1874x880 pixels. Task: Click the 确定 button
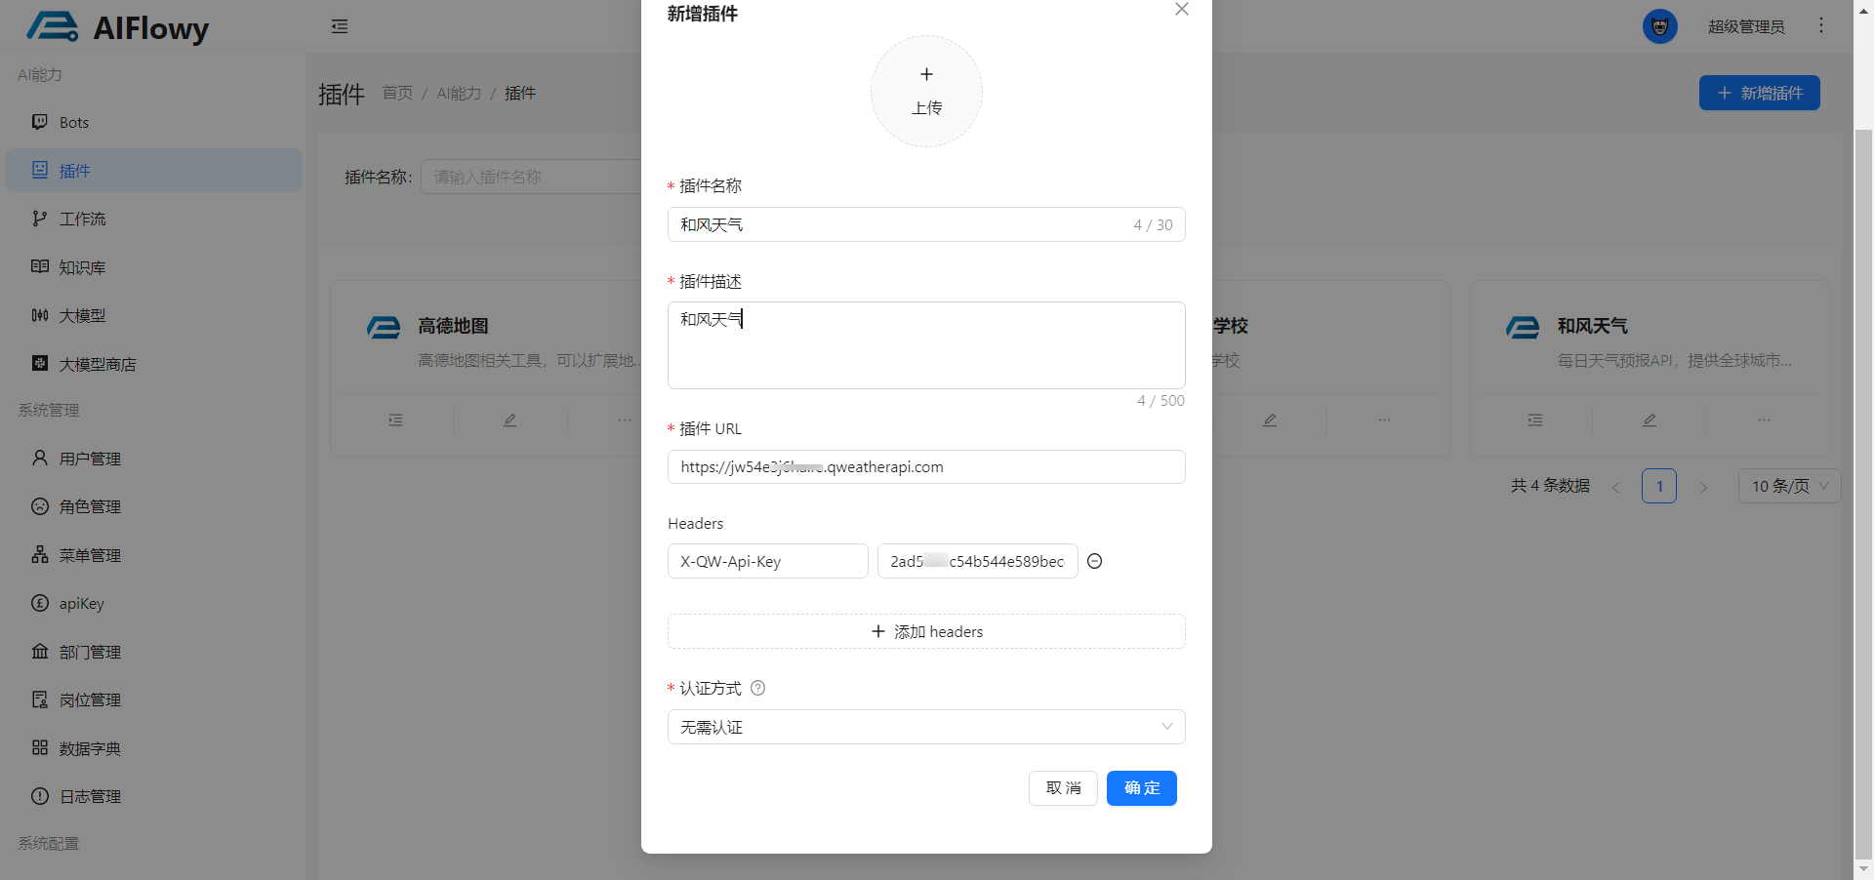click(1141, 788)
